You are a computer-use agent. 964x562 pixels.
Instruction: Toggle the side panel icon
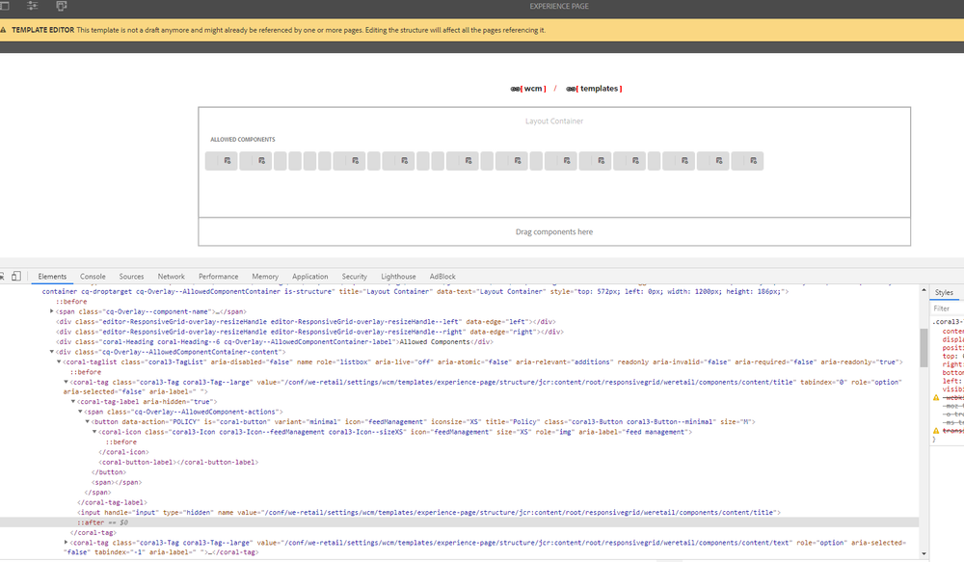(x=6, y=6)
